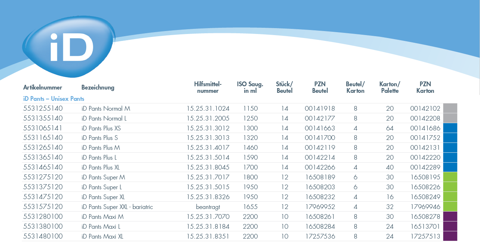The image size is (480, 243).
Task: Click Hilfsmittelnummer 15.25.31.2005
Action: point(208,118)
